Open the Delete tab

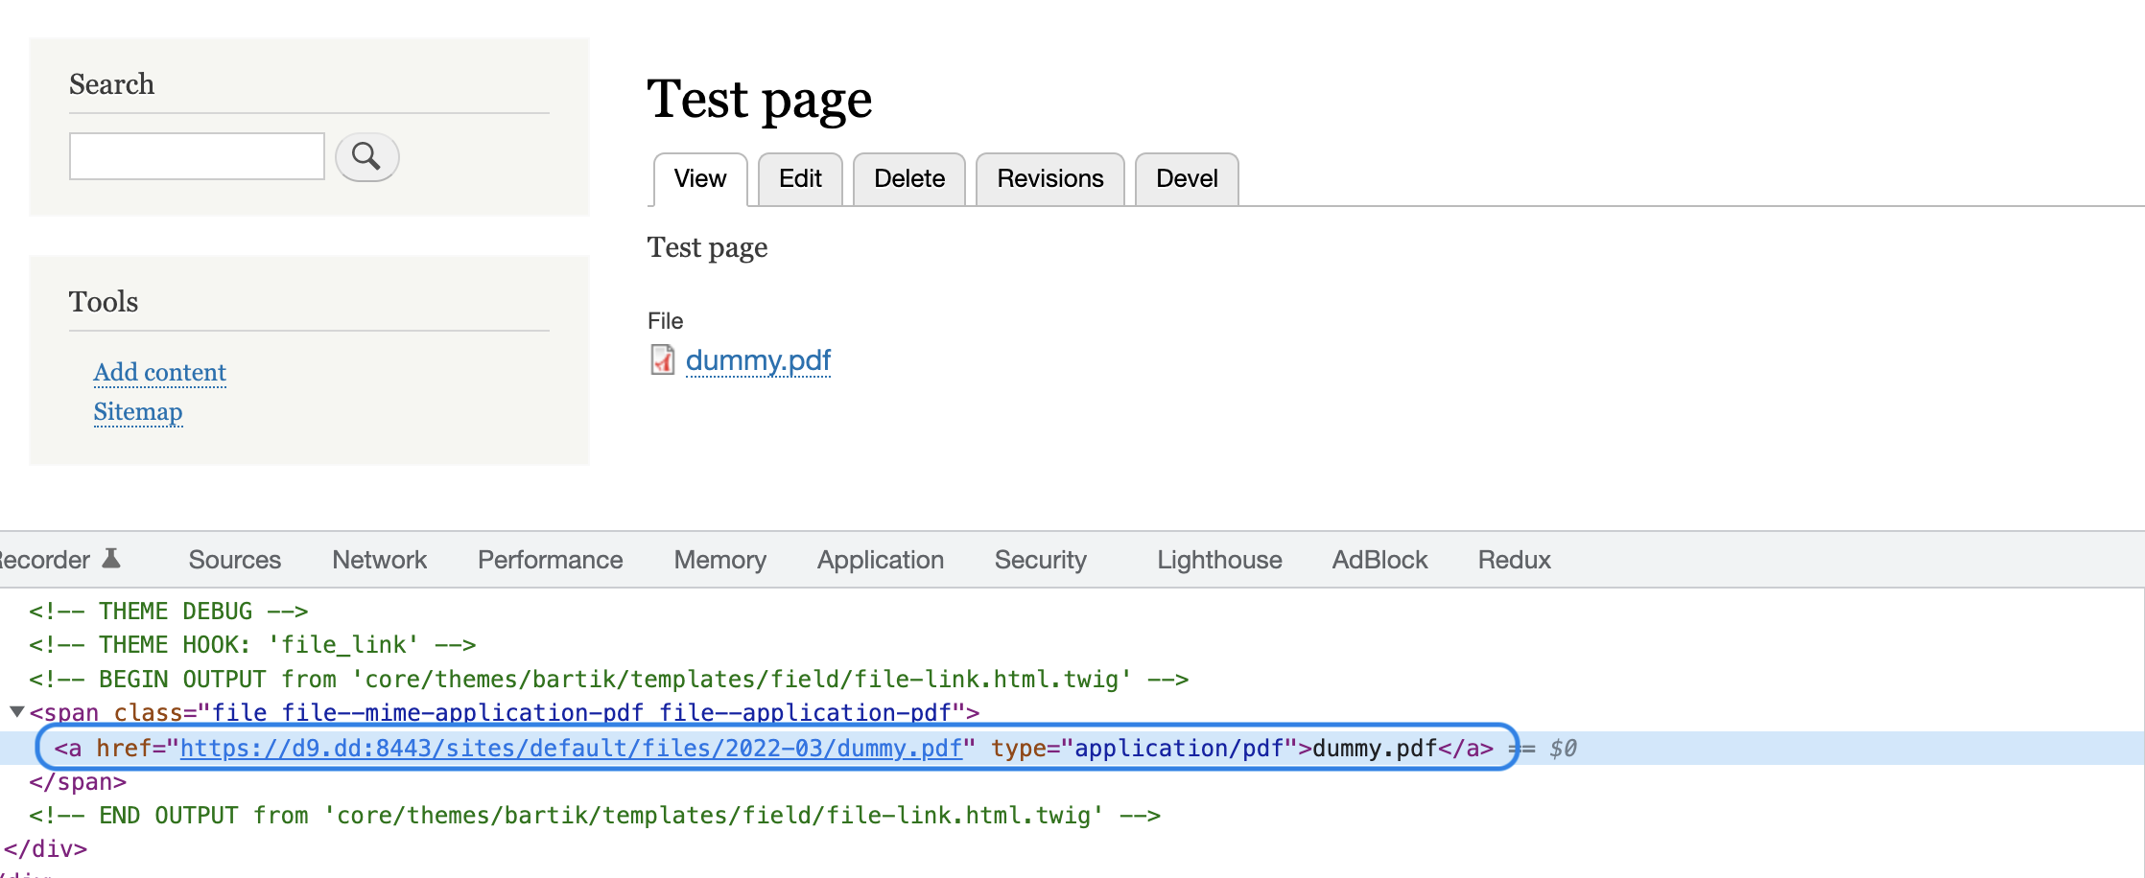point(909,179)
